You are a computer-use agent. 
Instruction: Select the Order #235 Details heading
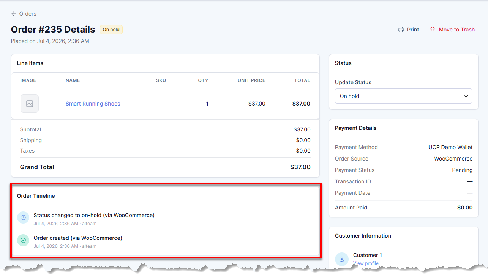(53, 30)
